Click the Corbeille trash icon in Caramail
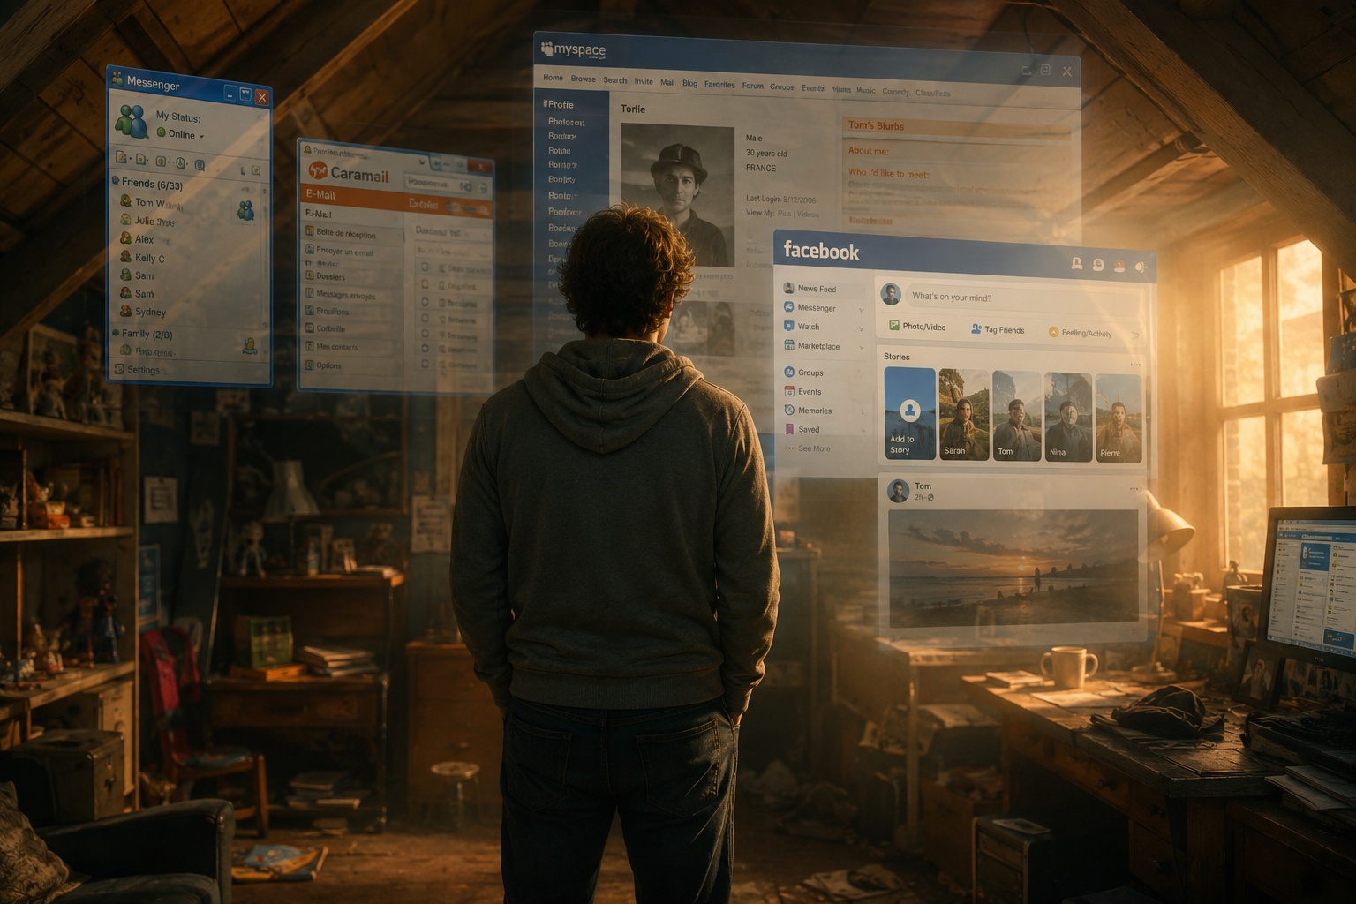Viewport: 1356px width, 904px height. click(x=310, y=328)
